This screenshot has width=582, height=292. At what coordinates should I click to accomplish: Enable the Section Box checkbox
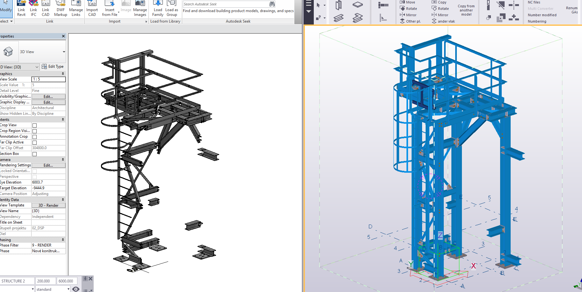point(34,154)
